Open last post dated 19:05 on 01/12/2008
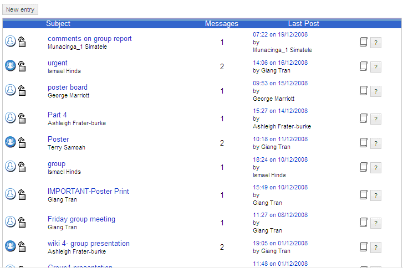Image resolution: width=403 pixels, height=268 pixels. coord(280,244)
